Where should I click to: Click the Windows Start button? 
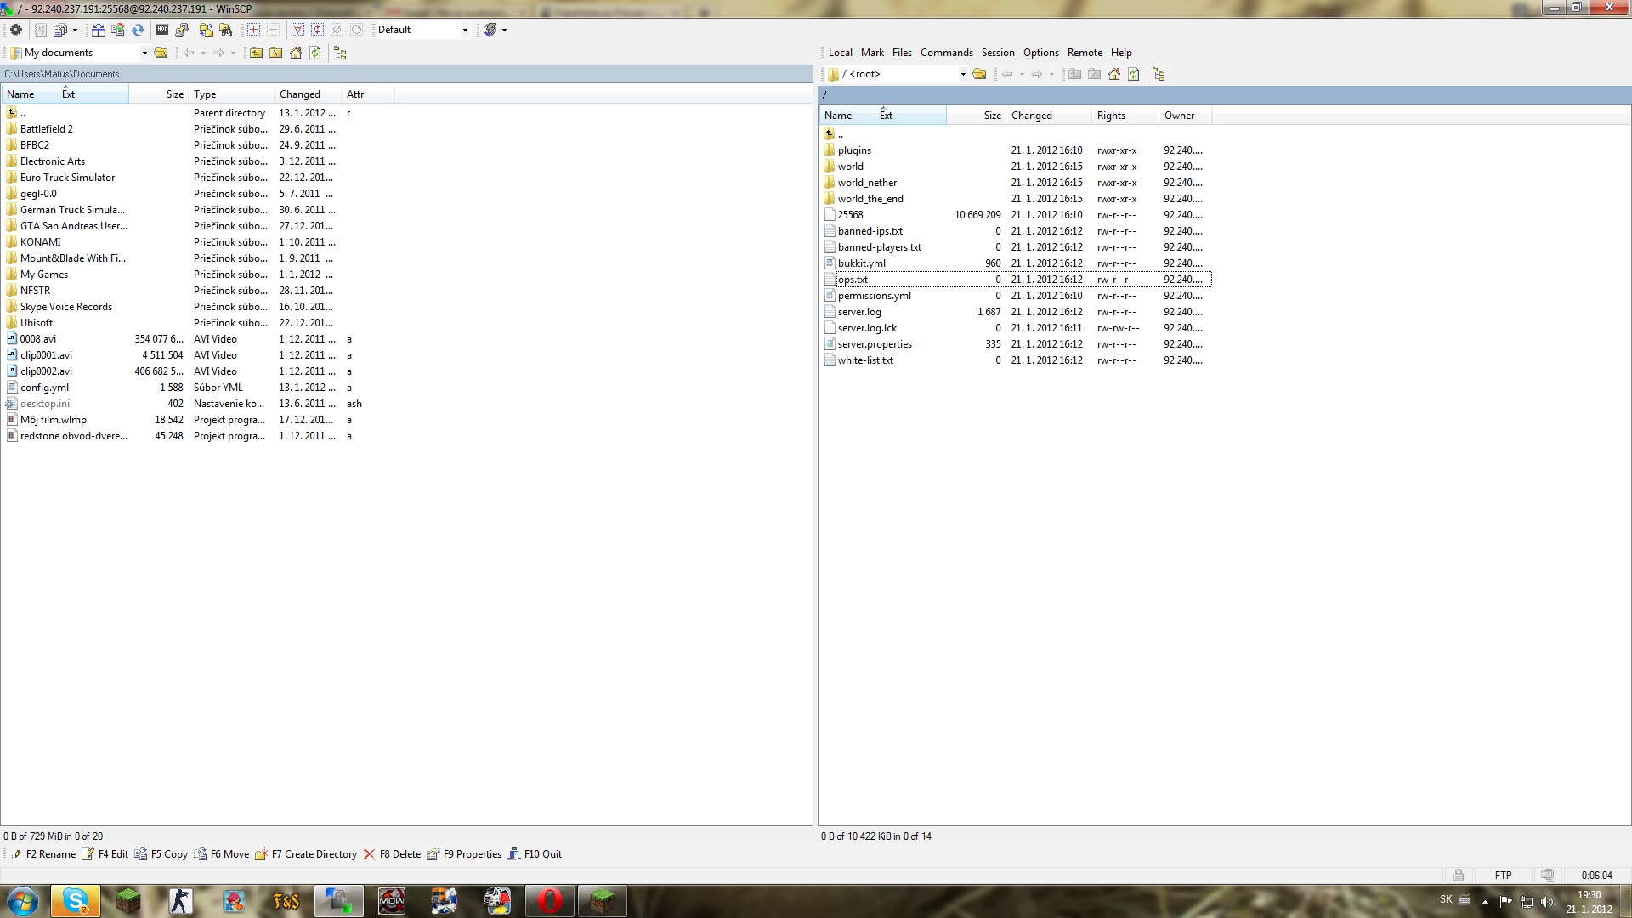pyautogui.click(x=23, y=901)
